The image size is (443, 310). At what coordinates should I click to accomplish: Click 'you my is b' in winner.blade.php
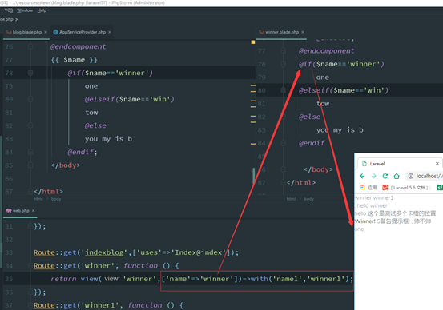coord(340,130)
